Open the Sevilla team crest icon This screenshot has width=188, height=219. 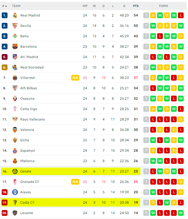point(15,26)
